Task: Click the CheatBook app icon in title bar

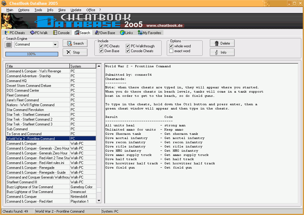Action: (4, 3)
